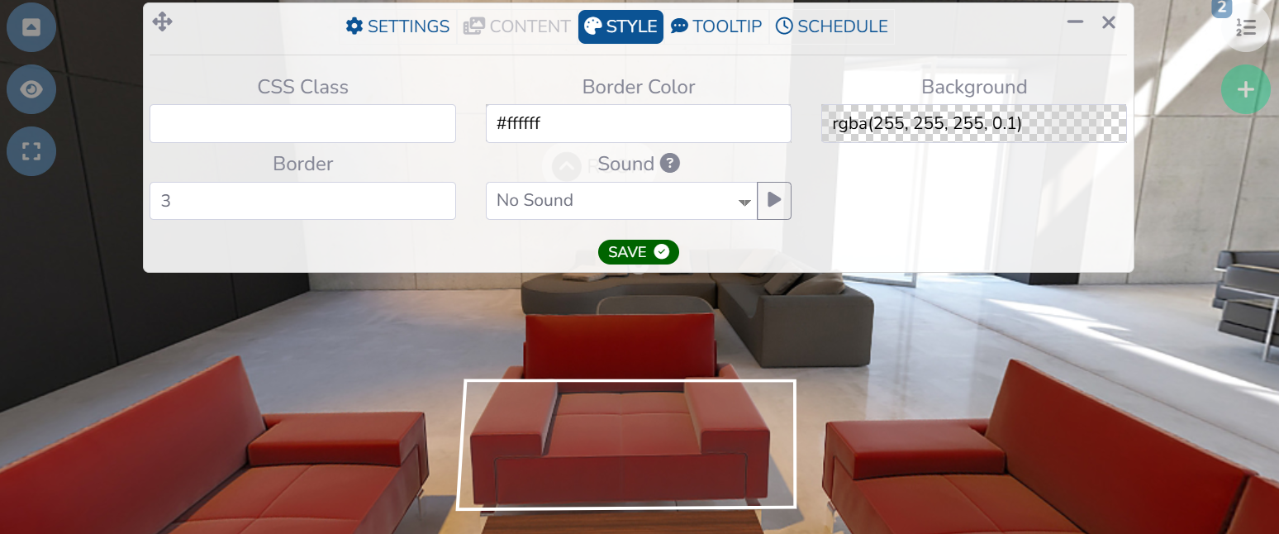Image resolution: width=1279 pixels, height=534 pixels.
Task: Open the SCHEDULE tab
Action: coord(832,26)
